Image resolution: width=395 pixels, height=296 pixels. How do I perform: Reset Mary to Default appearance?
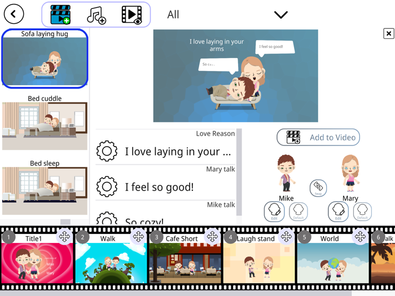(x=362, y=211)
